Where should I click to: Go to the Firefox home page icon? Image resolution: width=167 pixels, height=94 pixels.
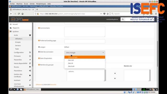[23, 14]
